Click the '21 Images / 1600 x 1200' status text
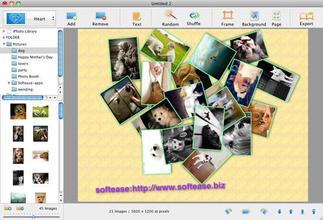The width and height of the screenshot is (323, 220). tap(139, 211)
